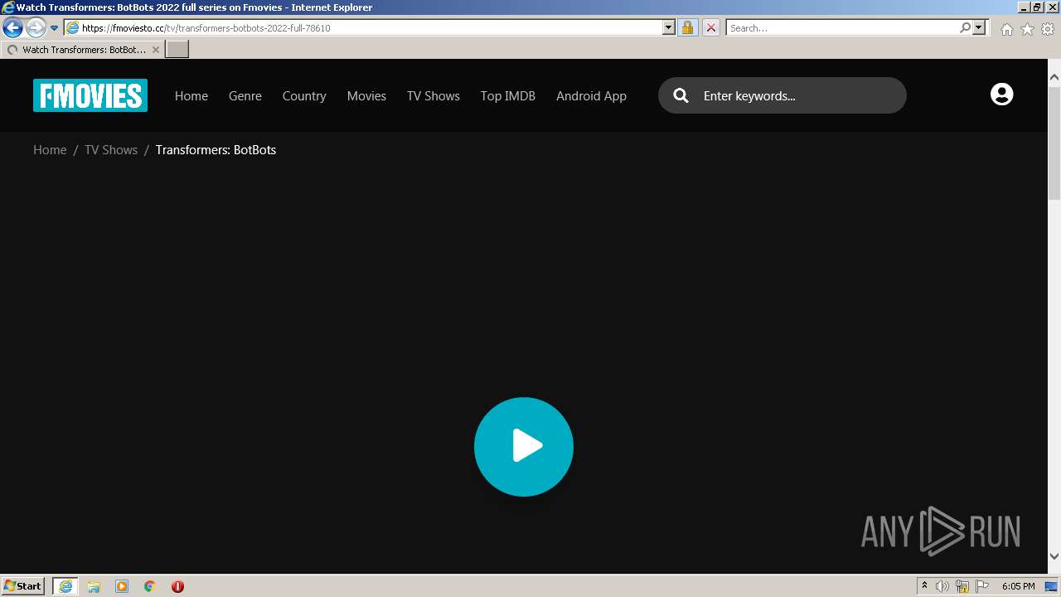Viewport: 1061px width, 597px height.
Task: Click the security lock icon
Action: point(687,27)
